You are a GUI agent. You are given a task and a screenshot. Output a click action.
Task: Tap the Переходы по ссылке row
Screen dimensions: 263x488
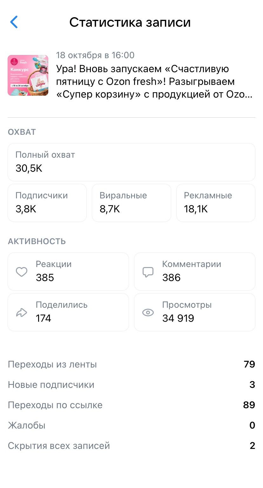point(131,405)
